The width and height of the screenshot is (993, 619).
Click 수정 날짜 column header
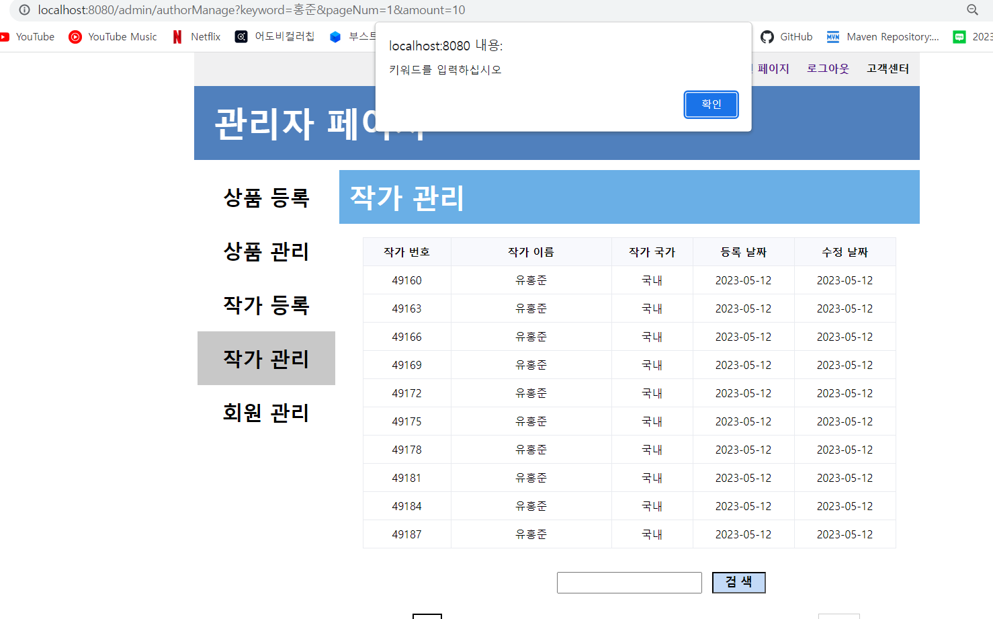(845, 252)
